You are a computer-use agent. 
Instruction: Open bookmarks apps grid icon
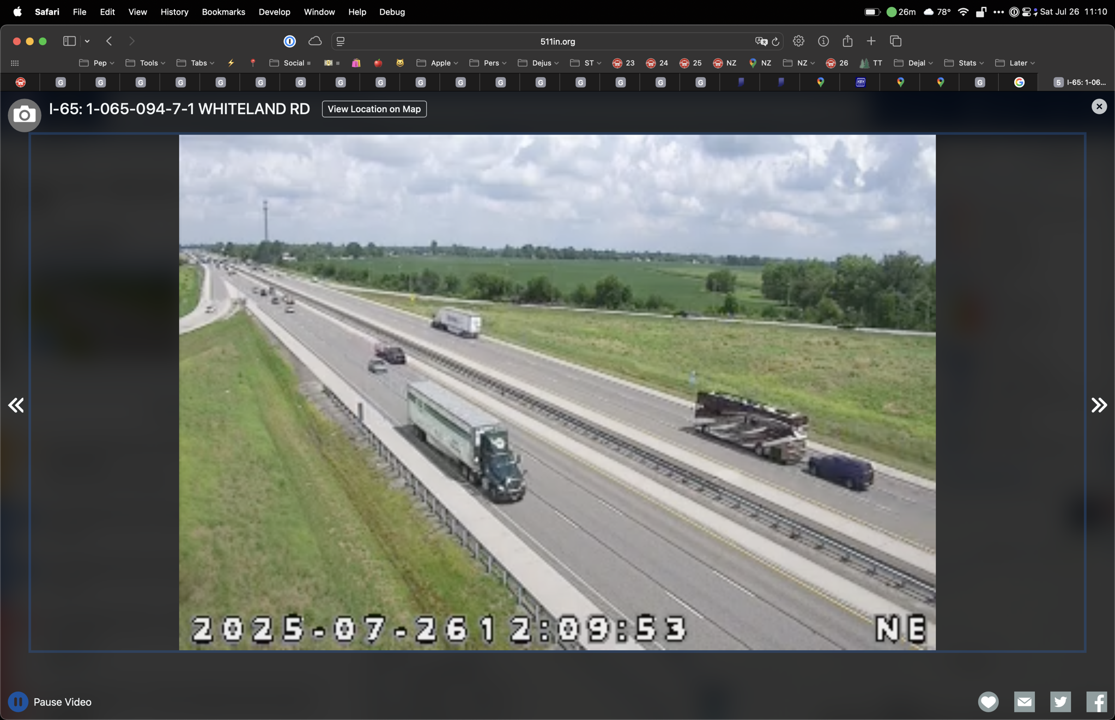pyautogui.click(x=15, y=63)
